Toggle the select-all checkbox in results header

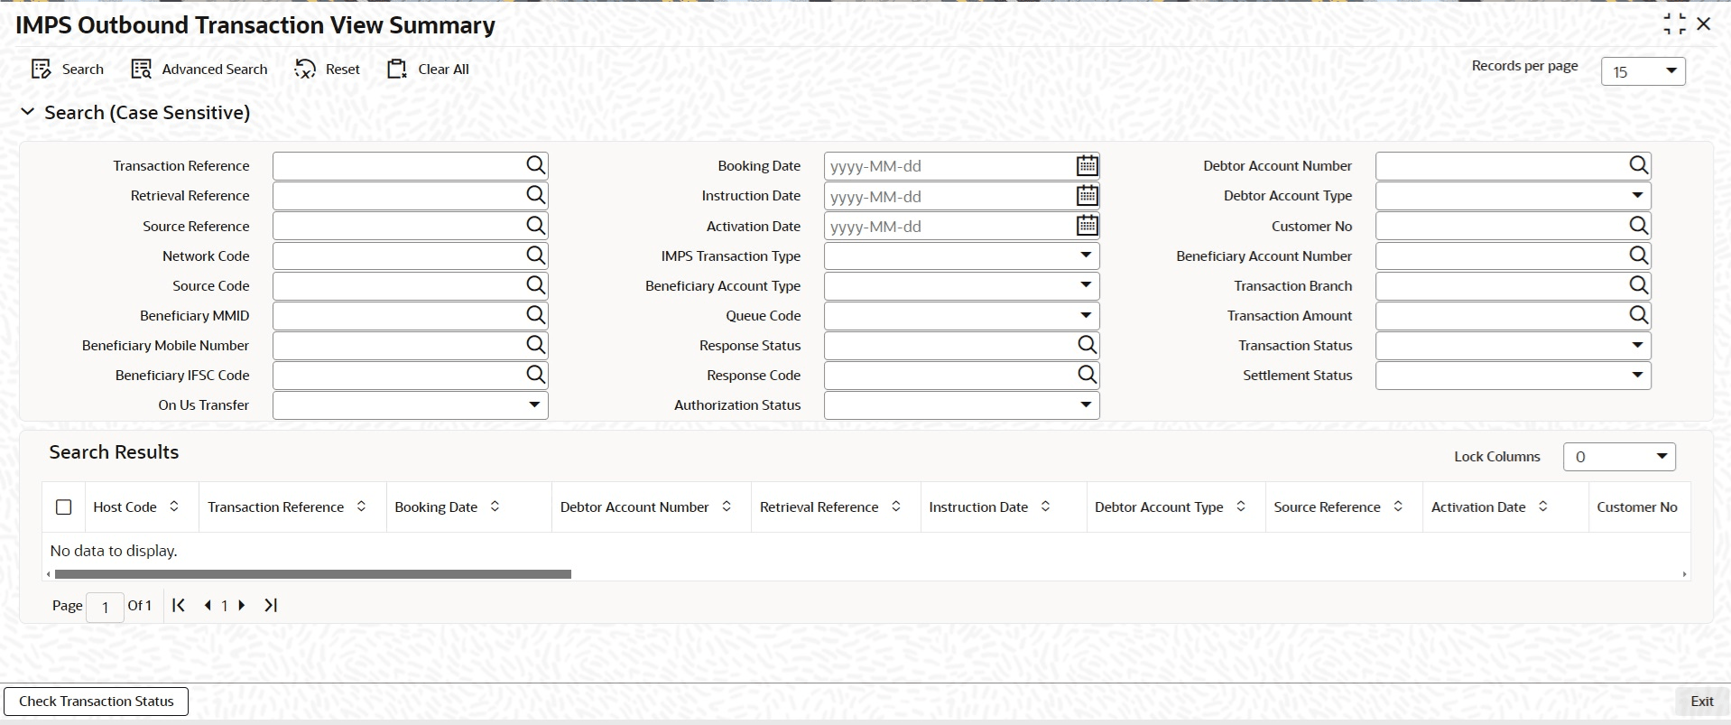(x=64, y=507)
